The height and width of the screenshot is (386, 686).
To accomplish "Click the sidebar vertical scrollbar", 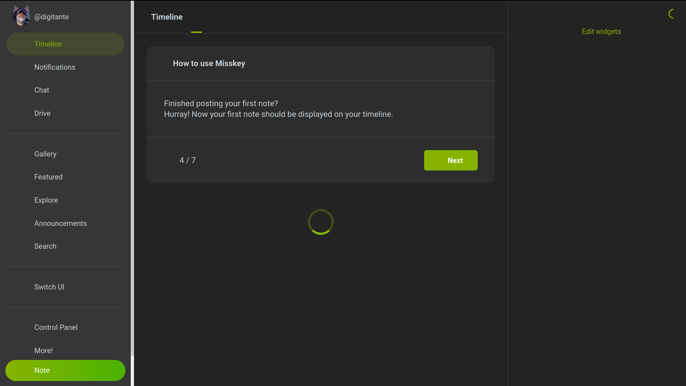I will pyautogui.click(x=132, y=179).
